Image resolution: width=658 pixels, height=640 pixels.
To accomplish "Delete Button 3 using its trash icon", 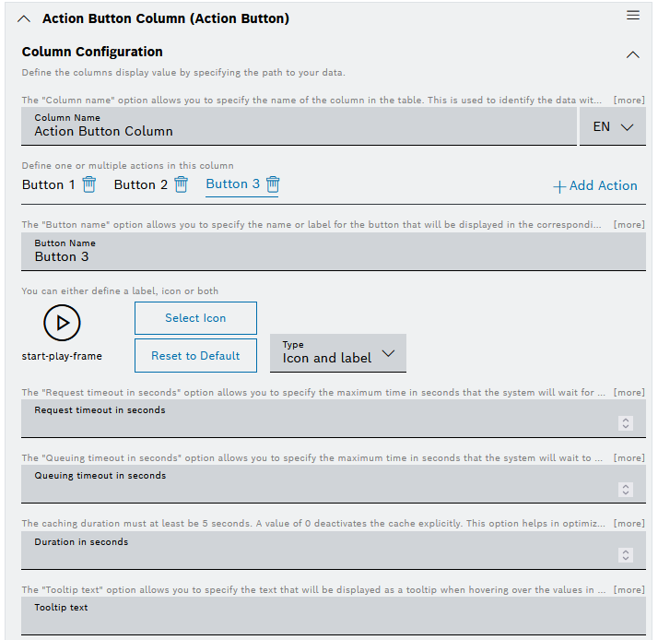I will (273, 184).
